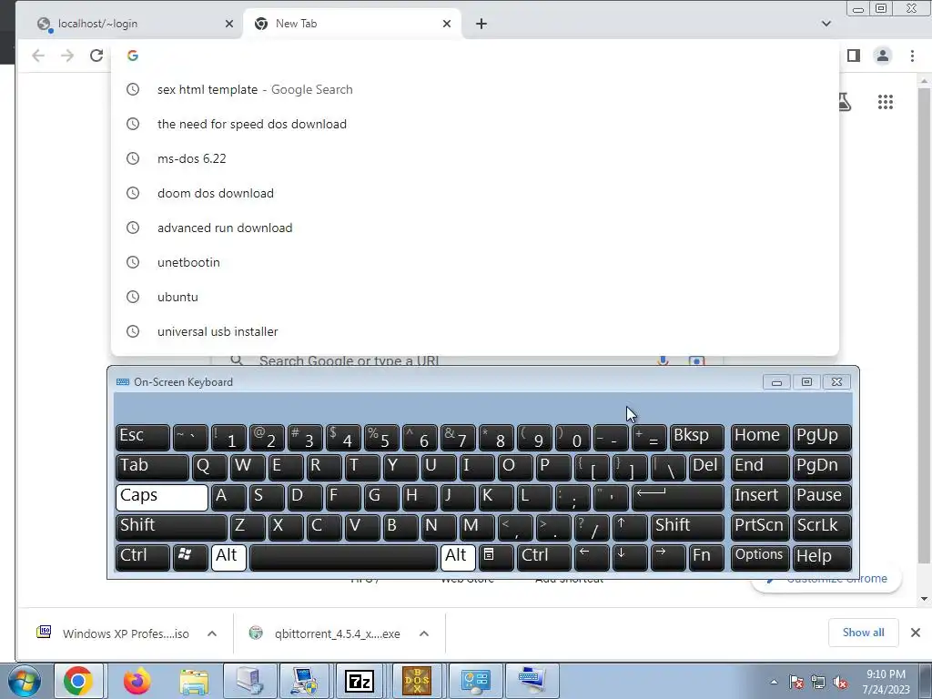Toggle the right Alt key on keyboard
Image resolution: width=932 pixels, height=699 pixels.
(458, 557)
